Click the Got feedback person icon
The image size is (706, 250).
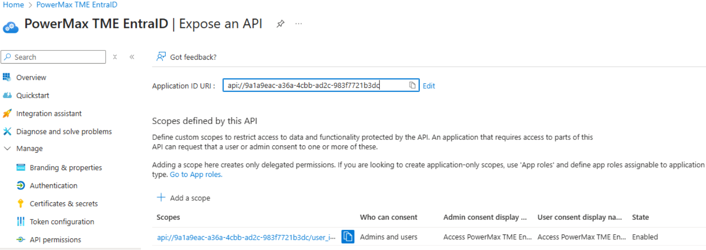point(161,56)
